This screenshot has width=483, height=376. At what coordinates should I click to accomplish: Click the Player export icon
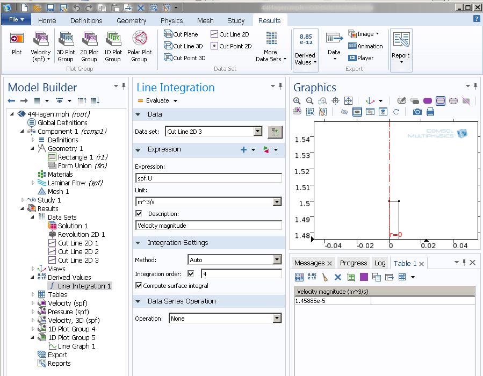(361, 57)
